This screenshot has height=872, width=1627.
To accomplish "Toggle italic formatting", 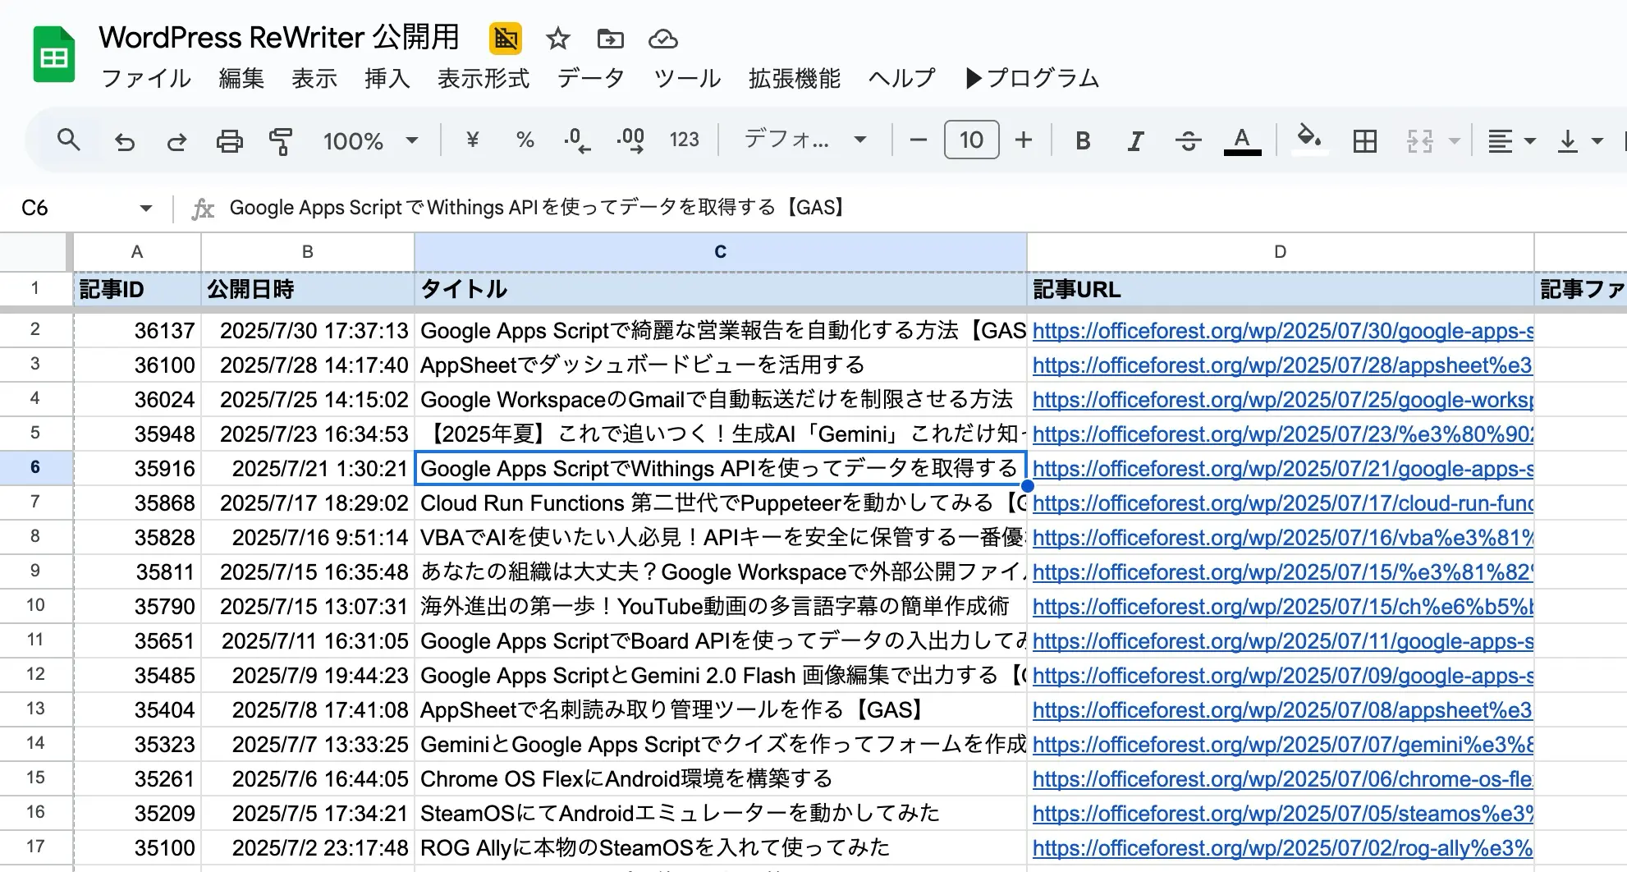I will coord(1135,141).
